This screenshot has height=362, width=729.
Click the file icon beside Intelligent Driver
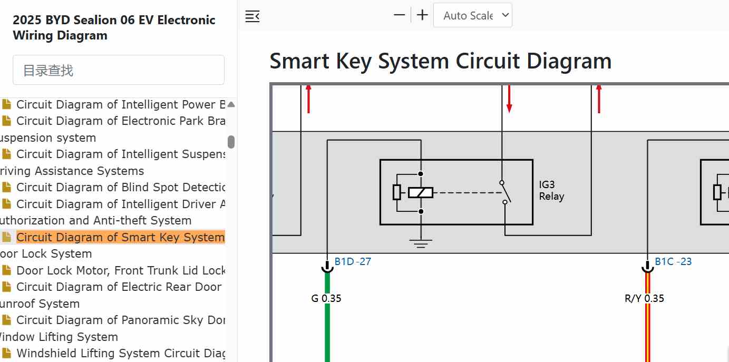[x=6, y=204]
